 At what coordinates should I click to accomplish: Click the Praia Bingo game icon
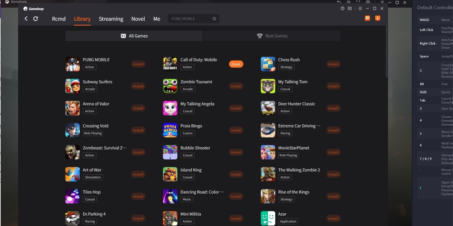170,130
